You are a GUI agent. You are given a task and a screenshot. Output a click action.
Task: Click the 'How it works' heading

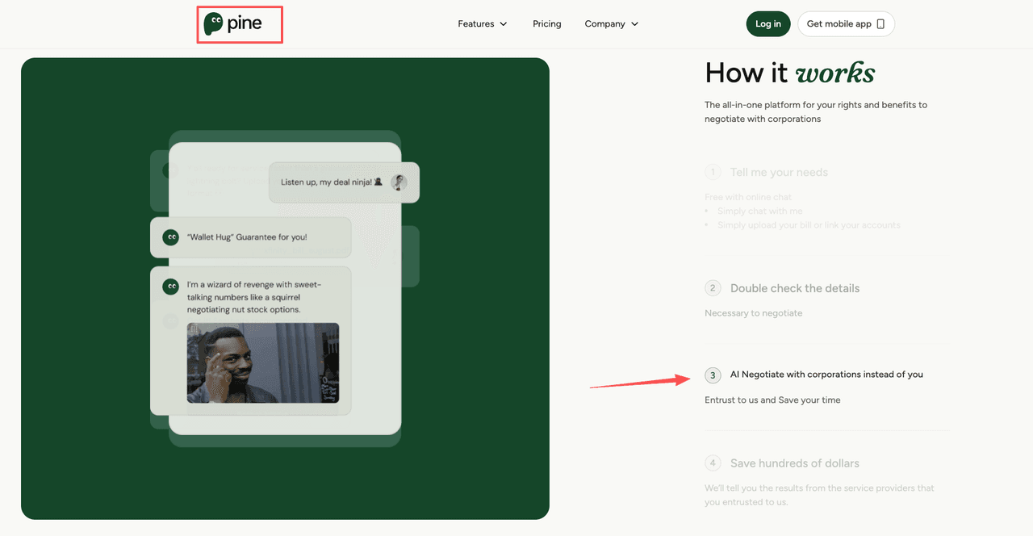(x=789, y=73)
